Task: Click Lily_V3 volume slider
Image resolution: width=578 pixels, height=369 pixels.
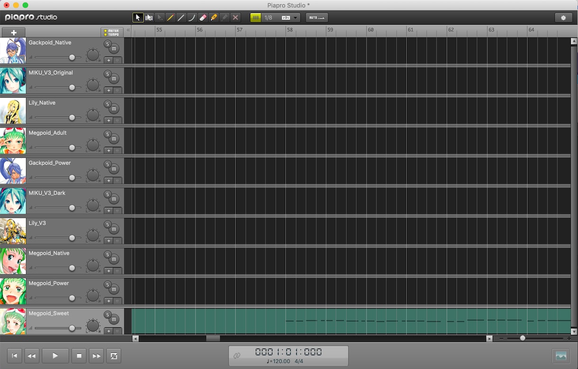Action: click(x=58, y=238)
